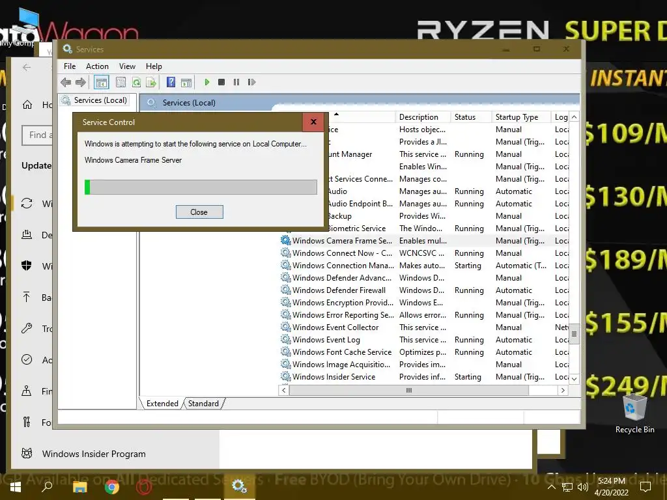Viewport: 667px width, 500px height.
Task: Click Close button in Service Control dialog
Action: point(199,212)
